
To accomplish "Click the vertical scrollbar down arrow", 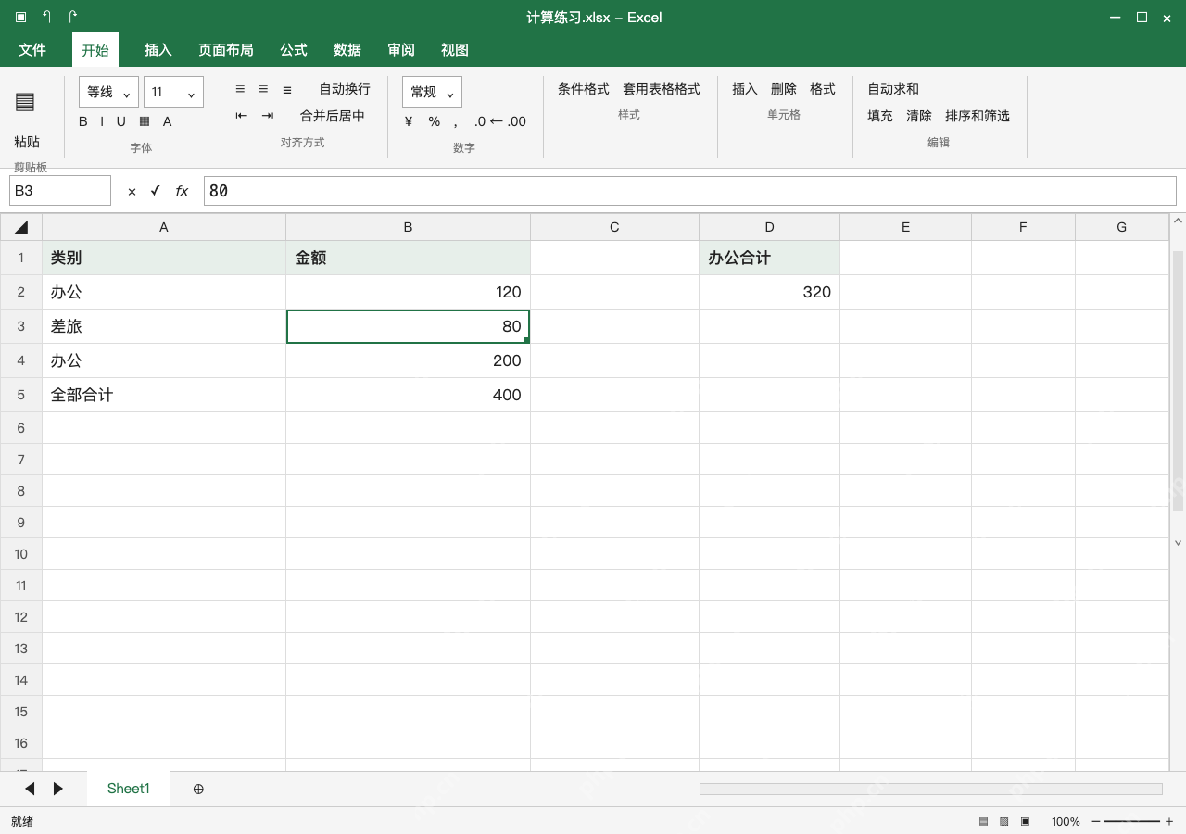I will [1179, 543].
